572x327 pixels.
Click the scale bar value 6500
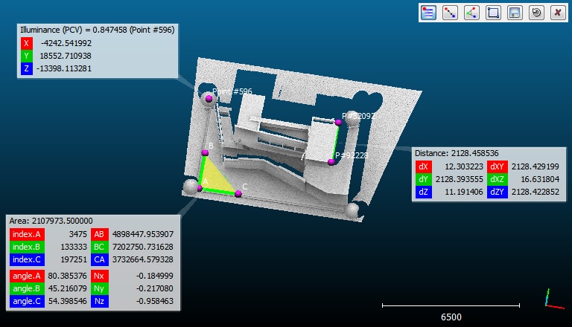click(x=451, y=317)
